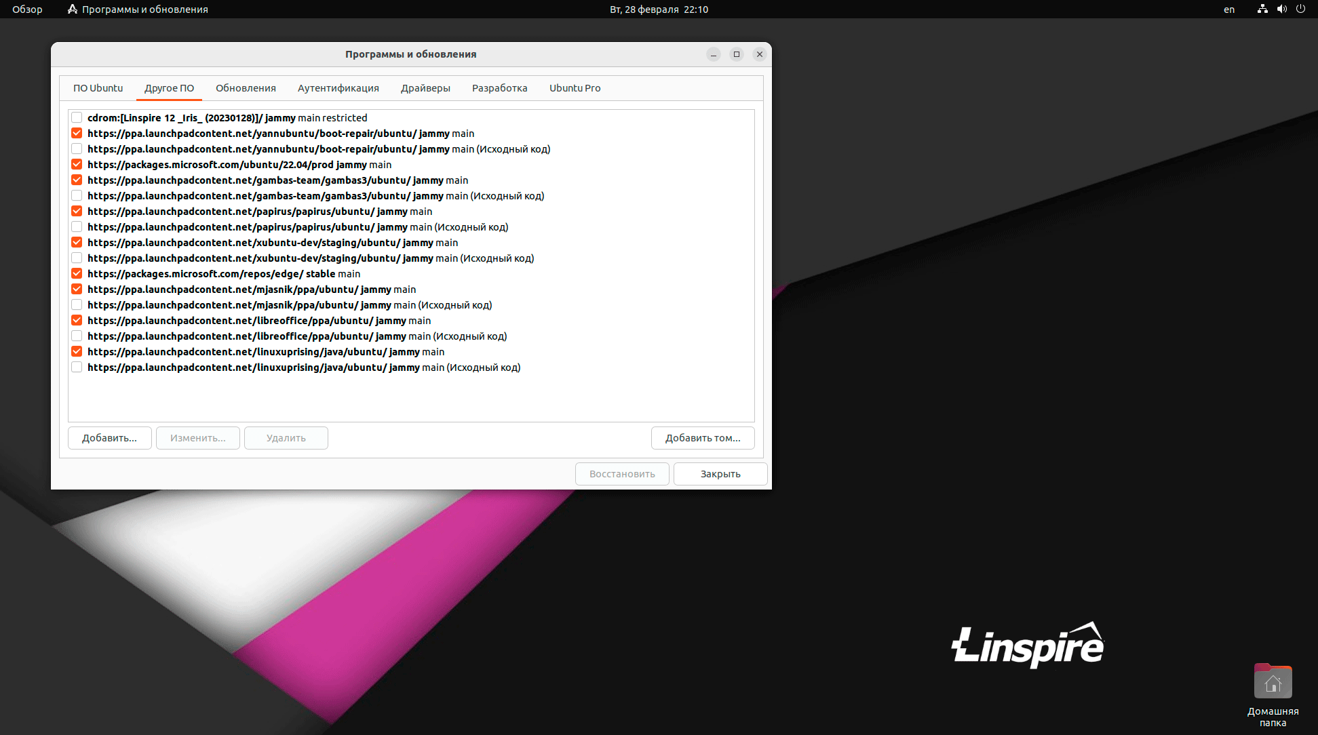Open the Домашняя папка desktop folder icon
Image resolution: width=1318 pixels, height=735 pixels.
pos(1273,681)
